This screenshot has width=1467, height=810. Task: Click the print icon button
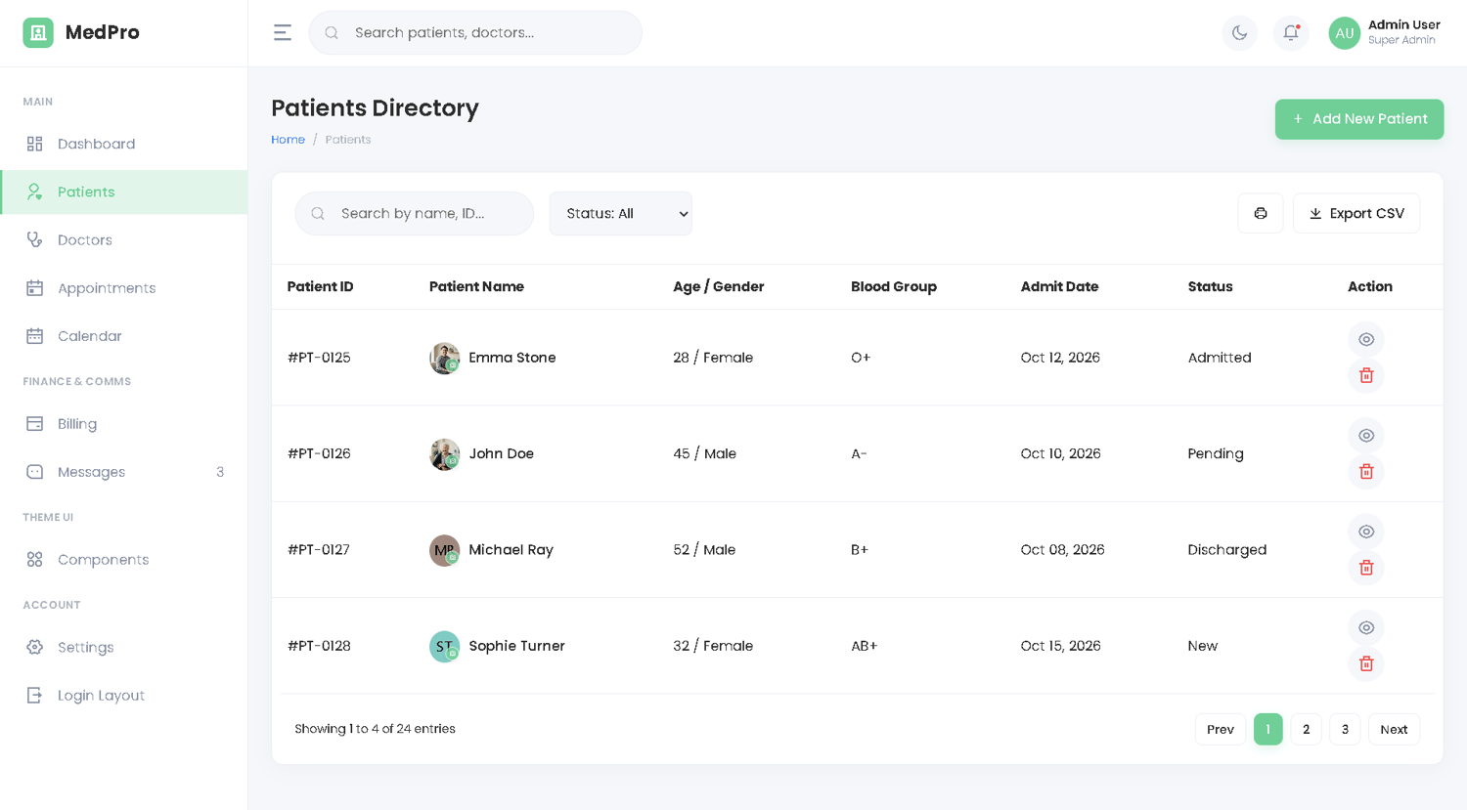pos(1261,213)
